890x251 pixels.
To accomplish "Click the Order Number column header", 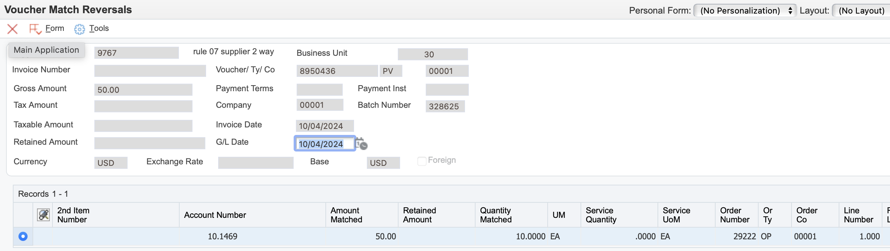I will [x=734, y=215].
